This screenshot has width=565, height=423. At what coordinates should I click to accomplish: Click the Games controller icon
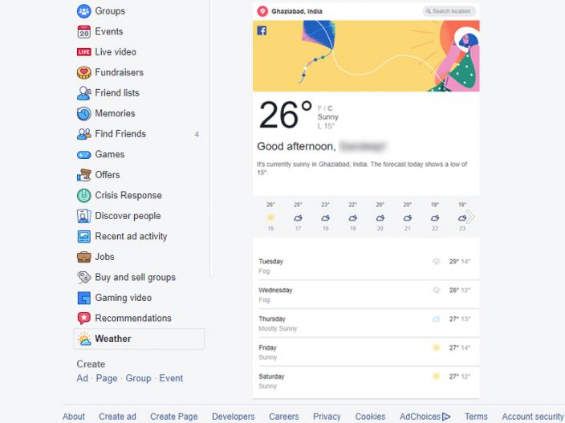(83, 155)
